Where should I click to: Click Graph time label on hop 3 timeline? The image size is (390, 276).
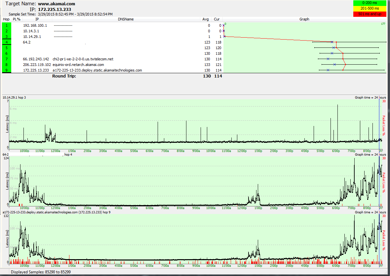pos(370,98)
